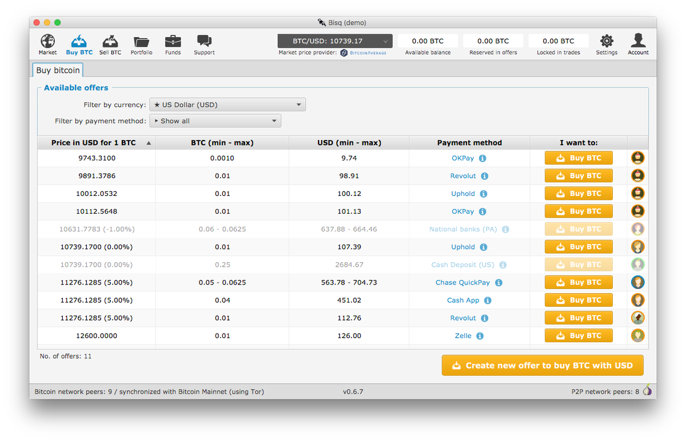Buy BTC from the 9891.3786 Revolut offer
This screenshot has width=686, height=441.
(579, 176)
